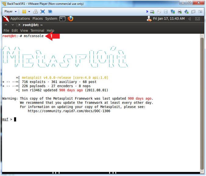
Task: Launch Firefox from the panel
Action: click(x=70, y=19)
